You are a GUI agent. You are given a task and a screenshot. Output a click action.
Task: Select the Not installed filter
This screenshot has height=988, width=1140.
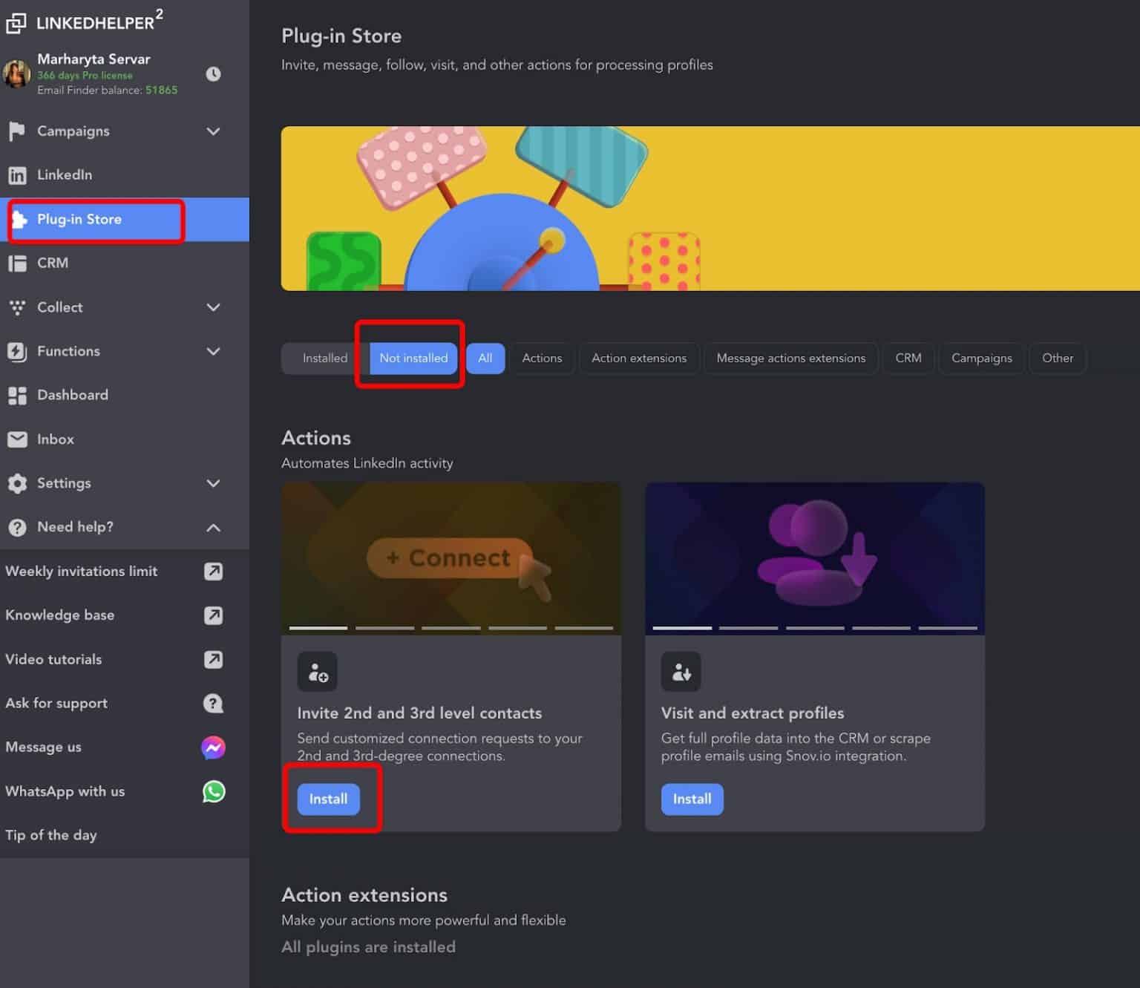tap(413, 359)
